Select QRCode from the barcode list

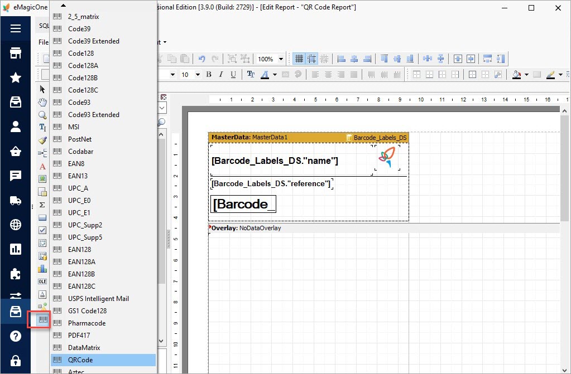(x=103, y=360)
